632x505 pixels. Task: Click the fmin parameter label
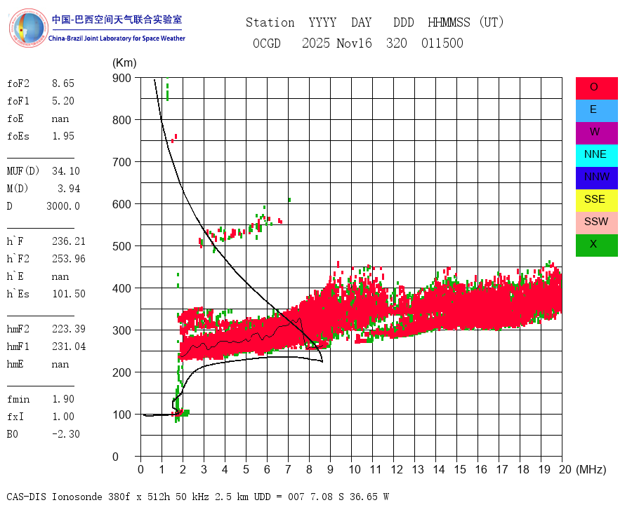pos(18,398)
